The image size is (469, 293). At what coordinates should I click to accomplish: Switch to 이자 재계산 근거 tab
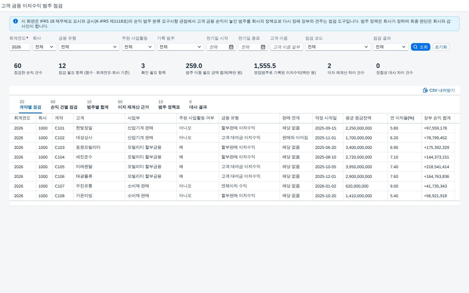pos(133,105)
